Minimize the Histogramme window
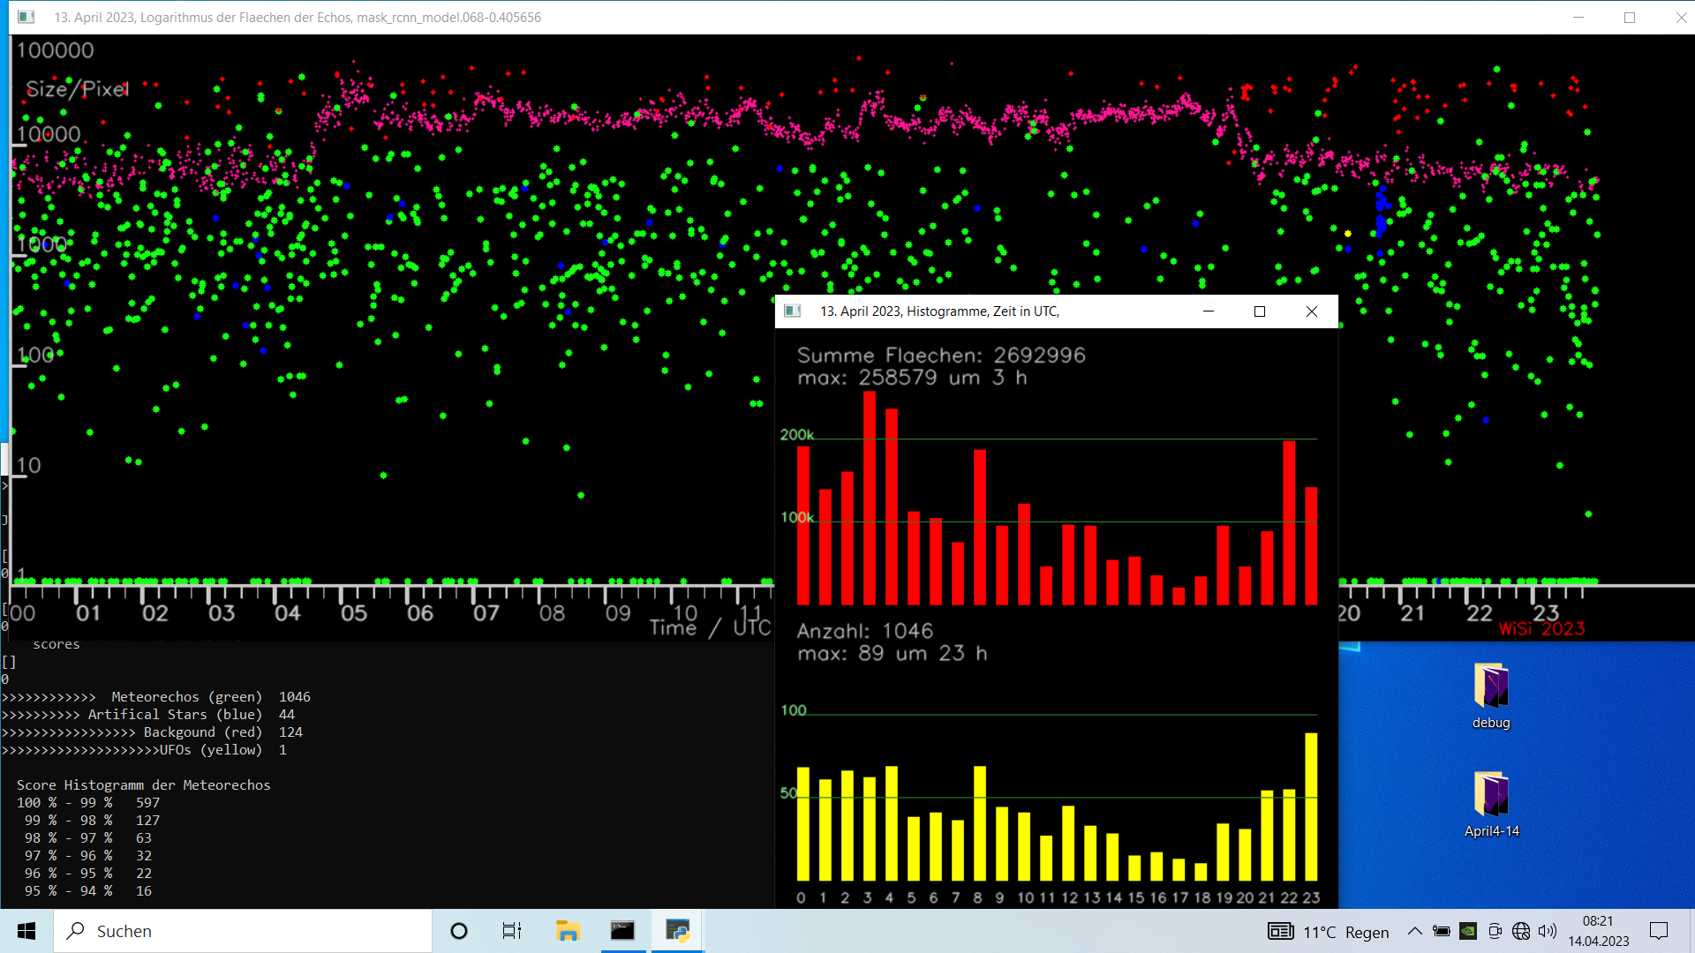The width and height of the screenshot is (1695, 953). pyautogui.click(x=1209, y=311)
